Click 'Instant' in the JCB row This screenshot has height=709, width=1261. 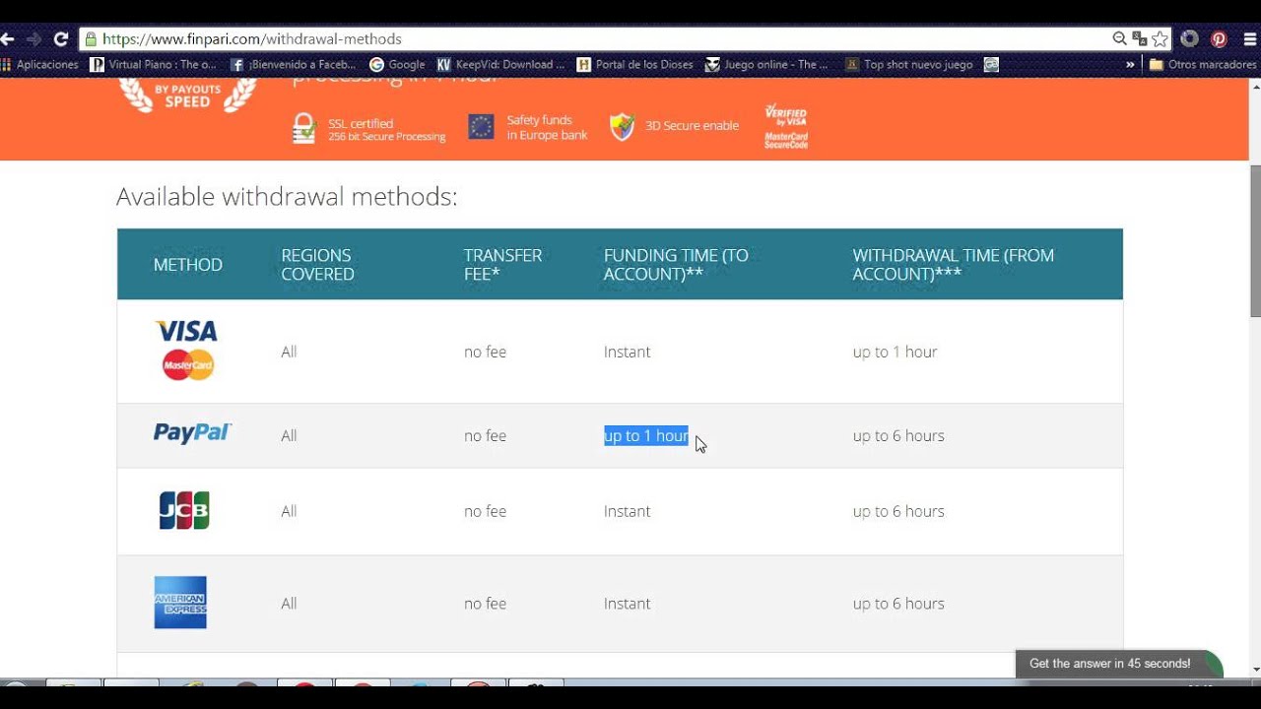[627, 511]
